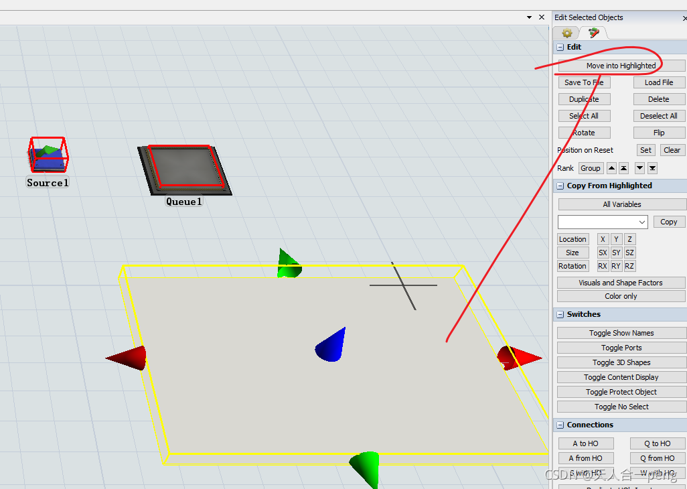The height and width of the screenshot is (489, 687).
Task: Click Load File button
Action: tap(658, 82)
